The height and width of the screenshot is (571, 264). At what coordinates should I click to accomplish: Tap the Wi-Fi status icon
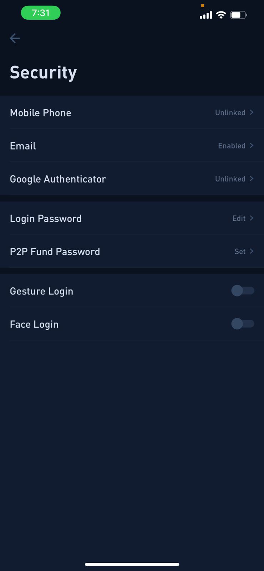coord(221,15)
